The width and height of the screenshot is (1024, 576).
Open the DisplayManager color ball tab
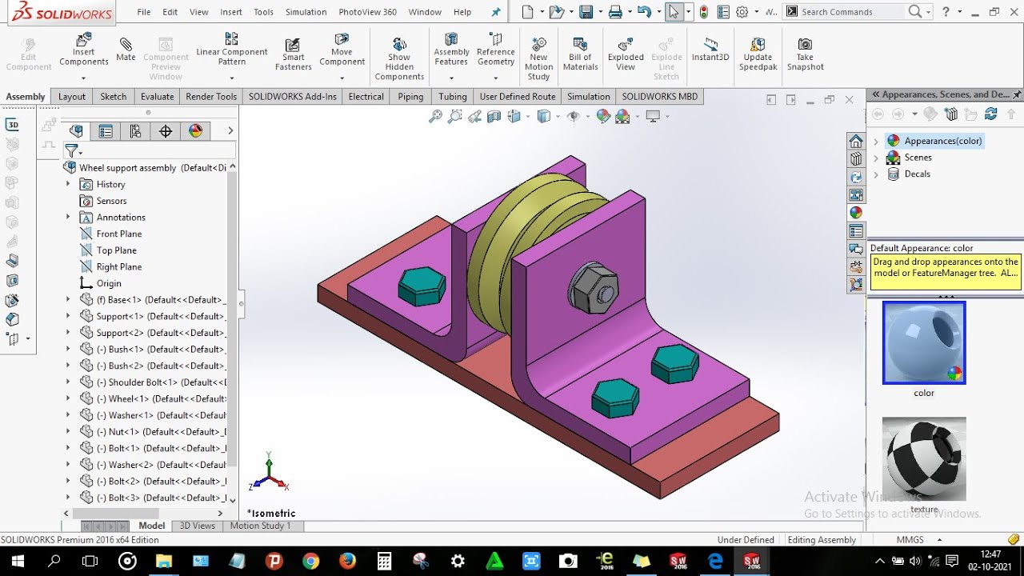point(195,131)
